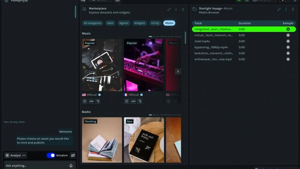Click the Ask anything input field
The image size is (300, 169).
tap(39, 166)
